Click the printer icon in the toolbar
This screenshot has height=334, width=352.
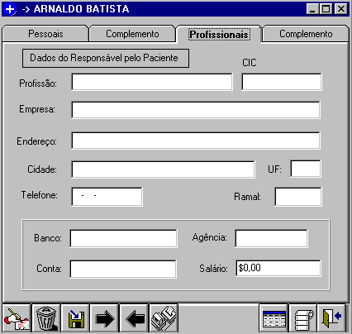click(164, 318)
